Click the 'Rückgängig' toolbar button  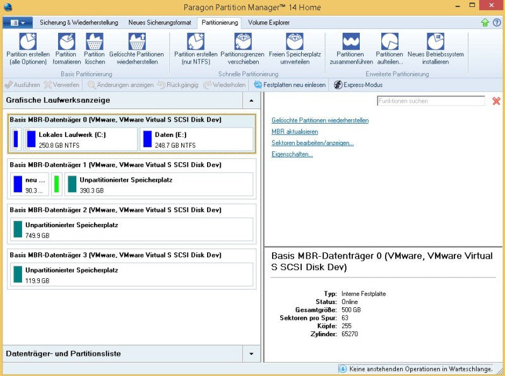[x=178, y=85]
